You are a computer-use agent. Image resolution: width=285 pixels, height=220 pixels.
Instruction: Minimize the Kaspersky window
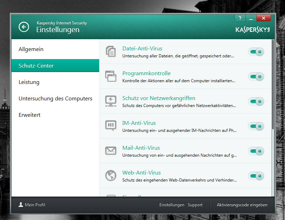tap(251, 18)
